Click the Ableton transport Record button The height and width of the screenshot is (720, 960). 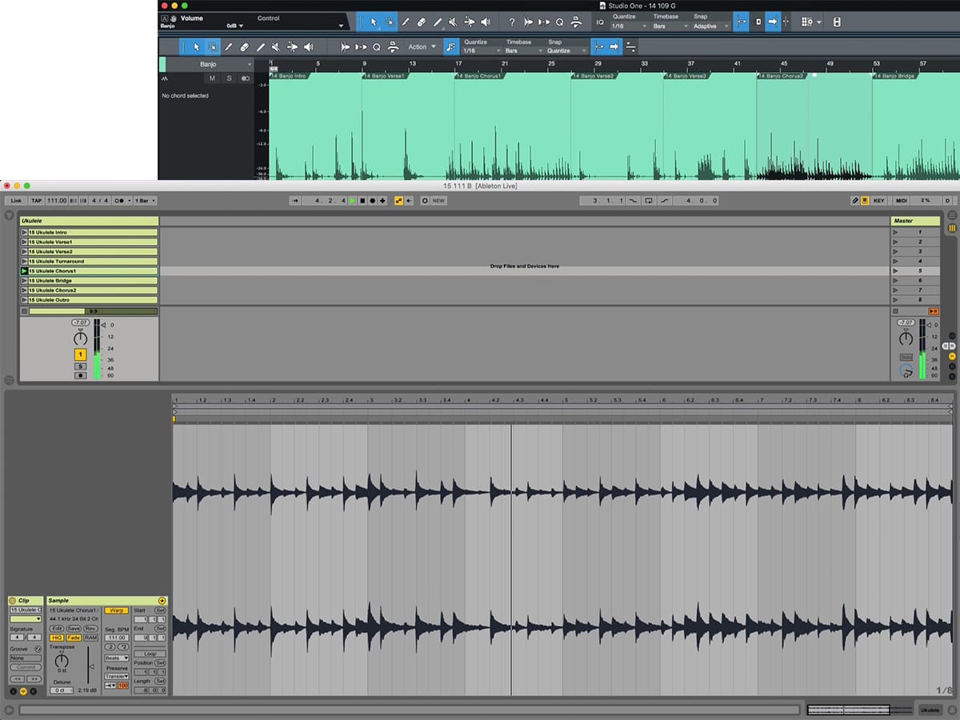(x=372, y=201)
